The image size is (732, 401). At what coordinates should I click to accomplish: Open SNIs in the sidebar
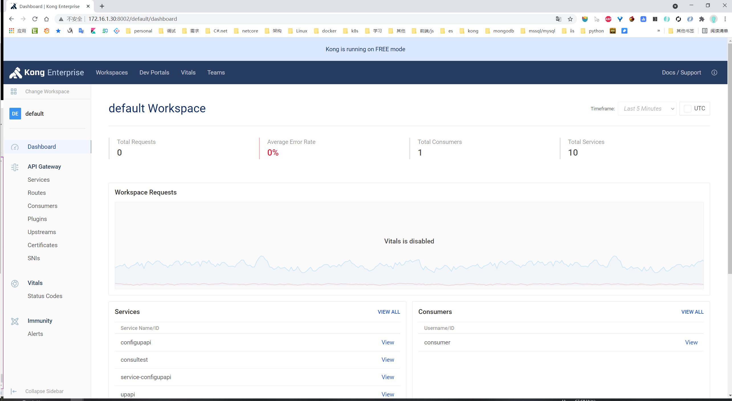tap(34, 258)
